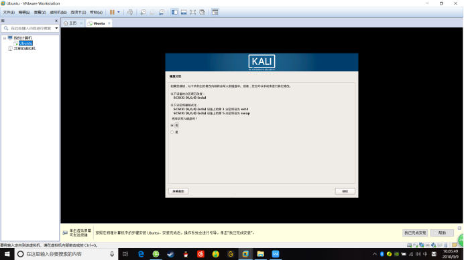Click the Bluetooth tray icon
The image size is (464, 260).
382,254
